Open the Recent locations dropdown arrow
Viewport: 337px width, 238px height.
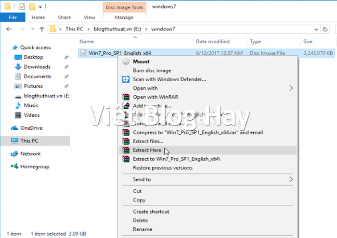click(x=32, y=29)
